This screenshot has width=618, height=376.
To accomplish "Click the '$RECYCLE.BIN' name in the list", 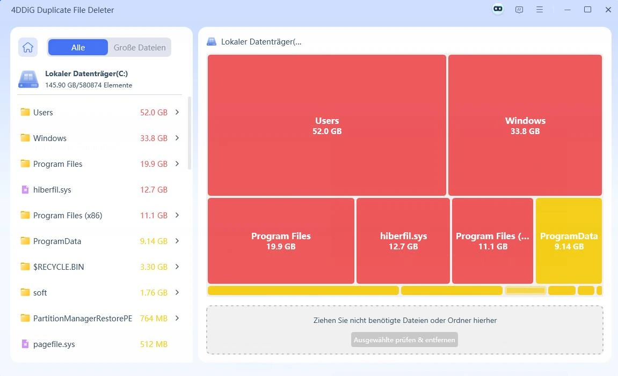I will (x=59, y=267).
